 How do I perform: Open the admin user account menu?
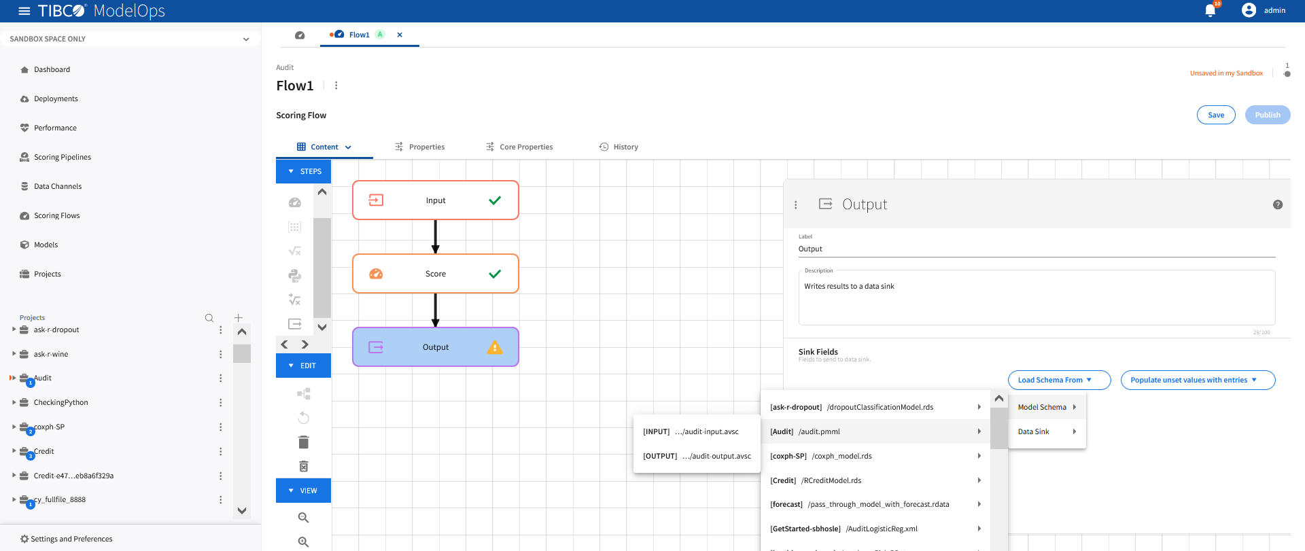pos(1264,10)
